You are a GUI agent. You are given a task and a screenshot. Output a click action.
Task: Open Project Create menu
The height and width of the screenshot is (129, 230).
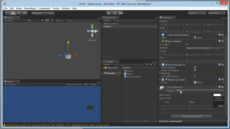(107, 64)
